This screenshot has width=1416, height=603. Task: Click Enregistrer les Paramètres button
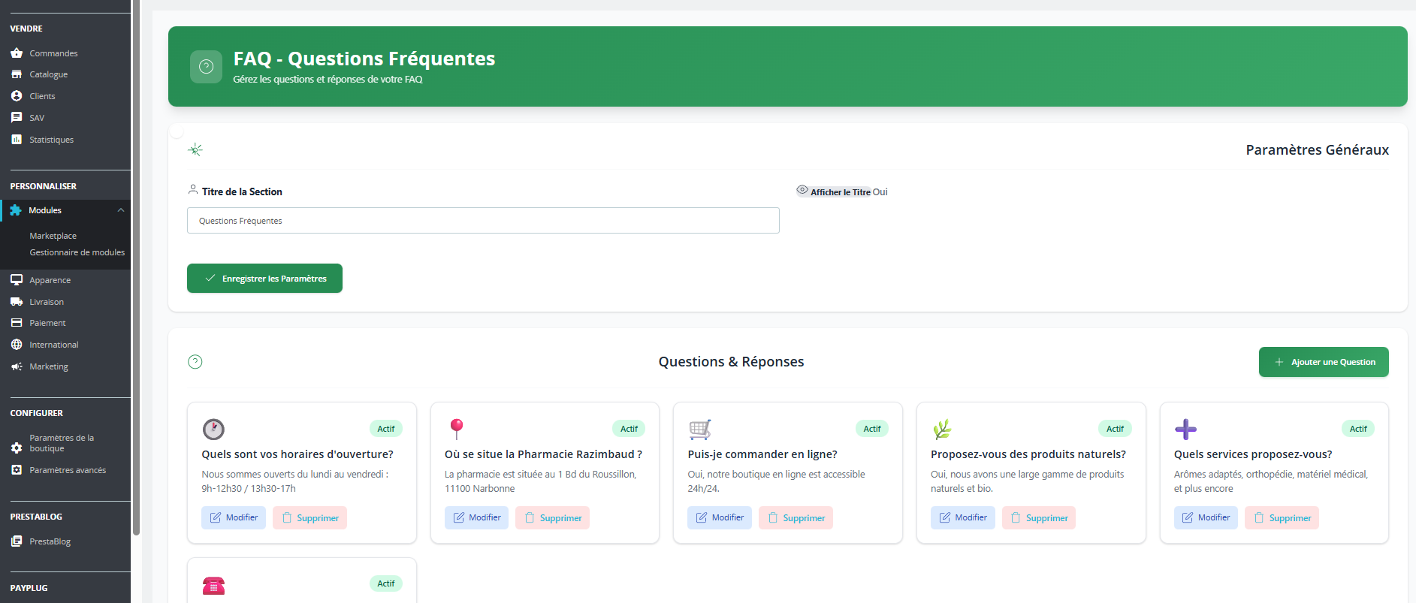(264, 279)
